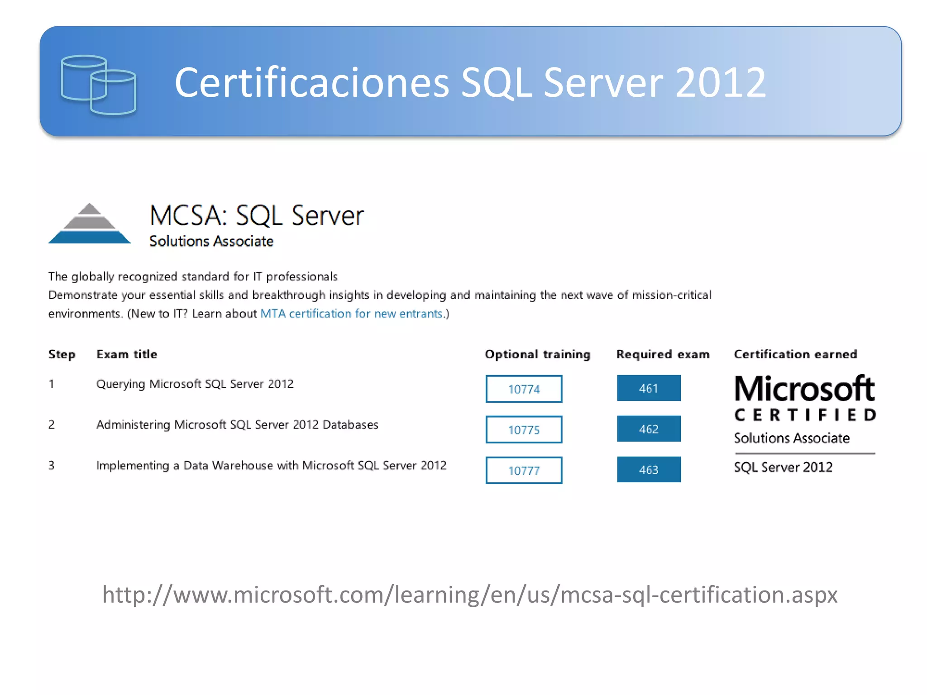Select required exam 462
Image resolution: width=927 pixels, height=695 pixels.
[649, 428]
